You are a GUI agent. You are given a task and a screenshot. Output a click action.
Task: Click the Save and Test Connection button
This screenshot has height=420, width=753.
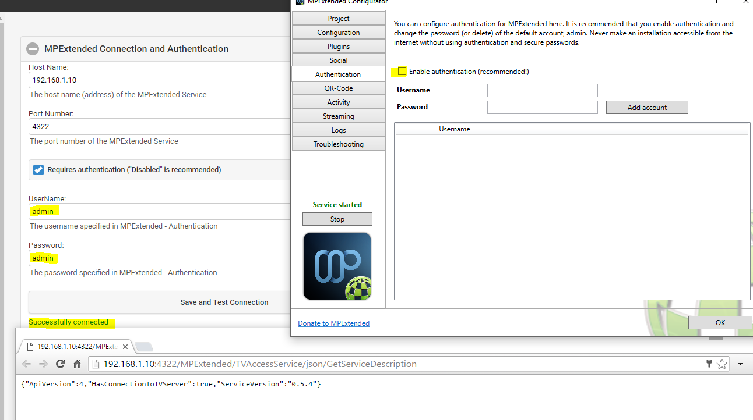coord(160,302)
